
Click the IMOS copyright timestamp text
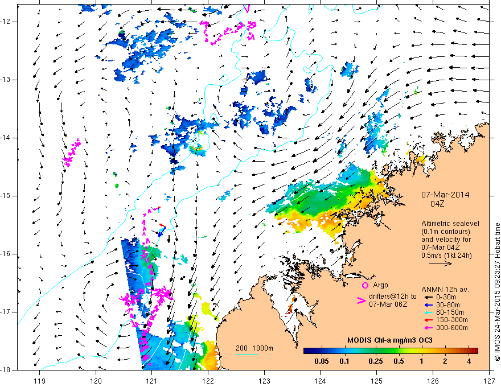pos(497,292)
